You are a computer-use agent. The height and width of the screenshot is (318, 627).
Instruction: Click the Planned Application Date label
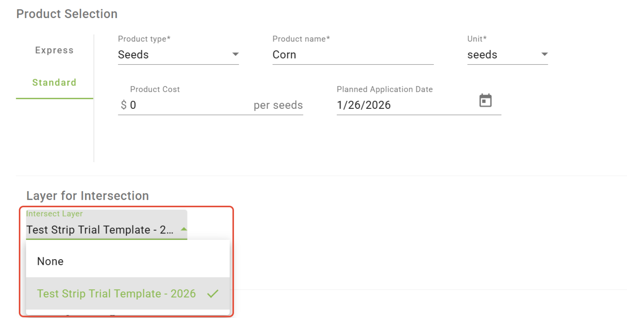tap(385, 89)
